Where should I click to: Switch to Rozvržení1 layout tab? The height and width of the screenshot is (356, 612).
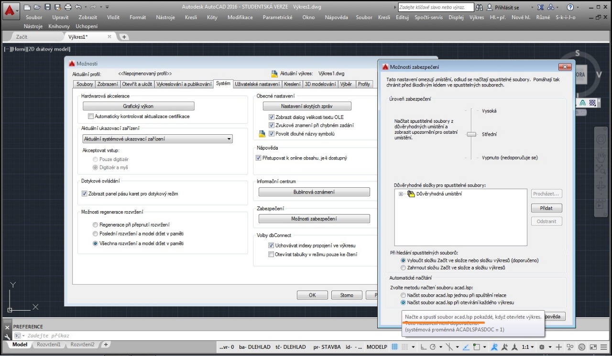pos(49,345)
